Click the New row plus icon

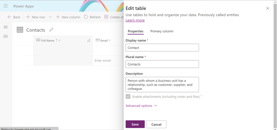coord(28,17)
